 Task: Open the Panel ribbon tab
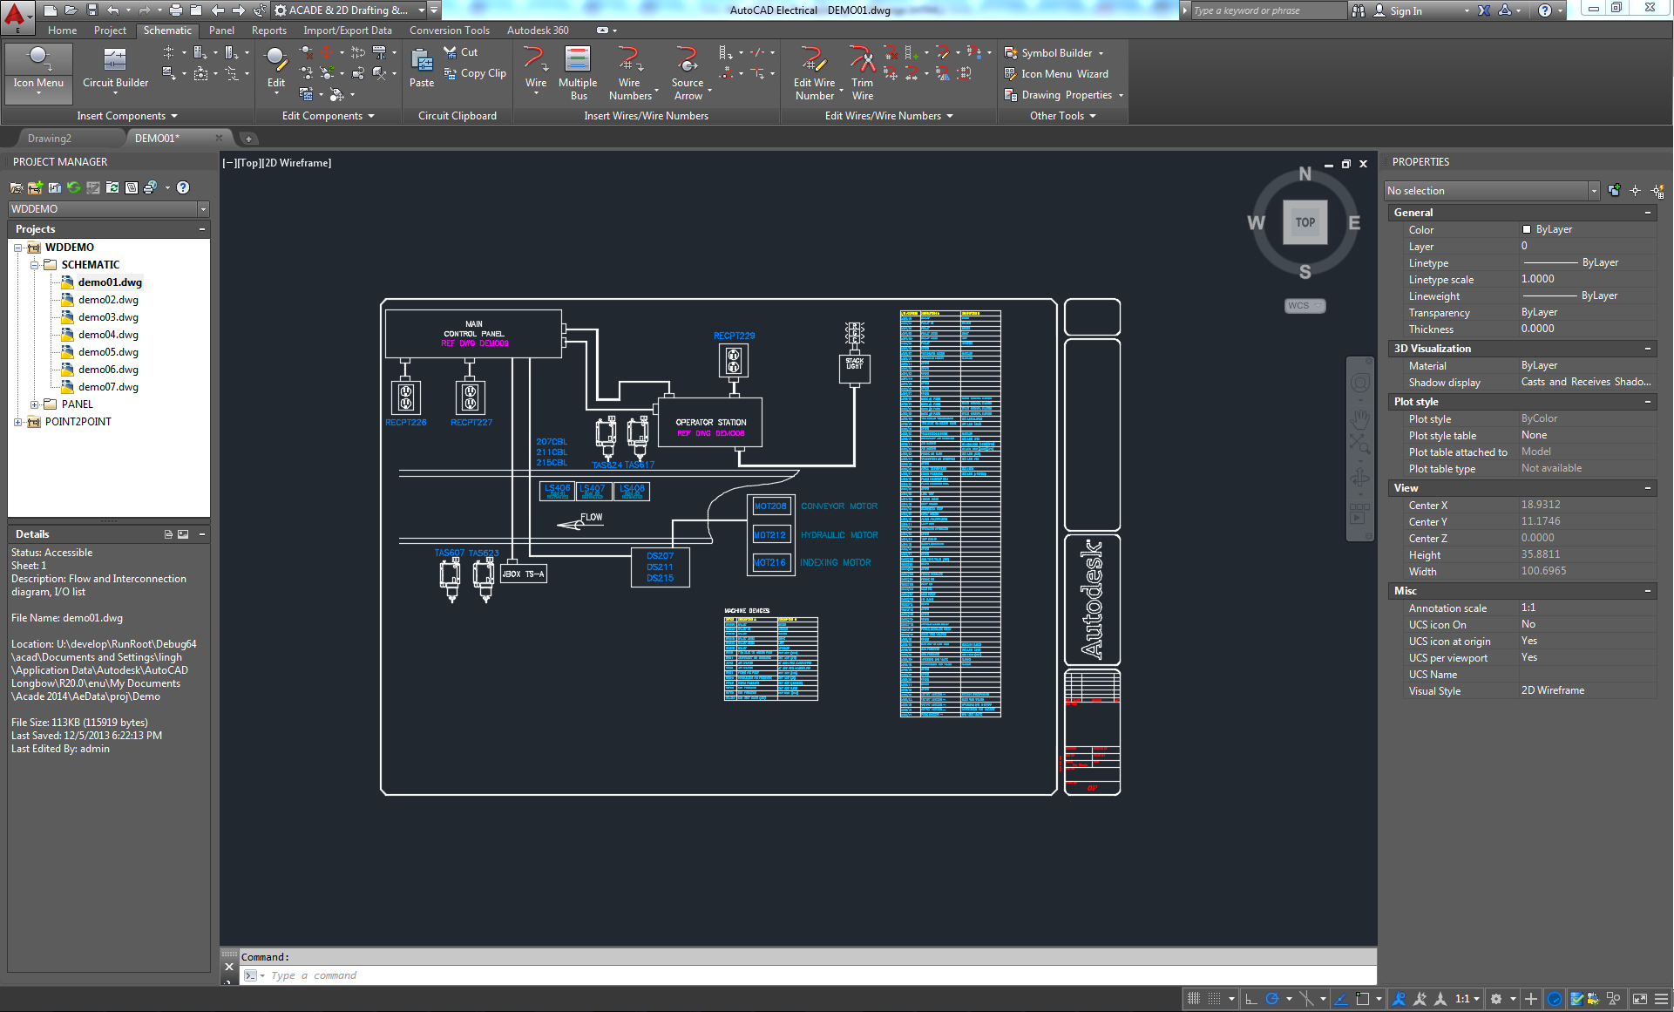point(221,31)
